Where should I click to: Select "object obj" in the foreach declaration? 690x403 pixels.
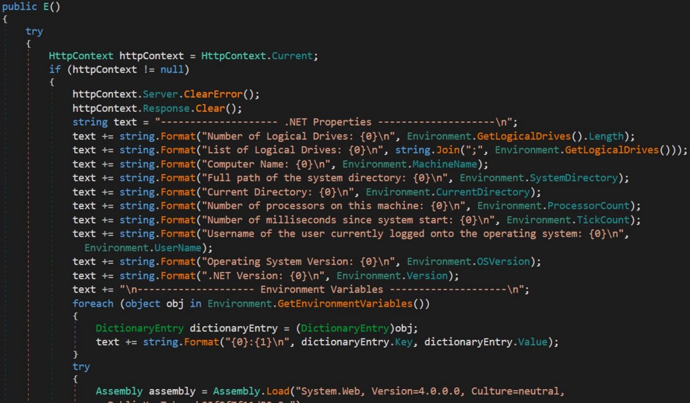tap(154, 304)
